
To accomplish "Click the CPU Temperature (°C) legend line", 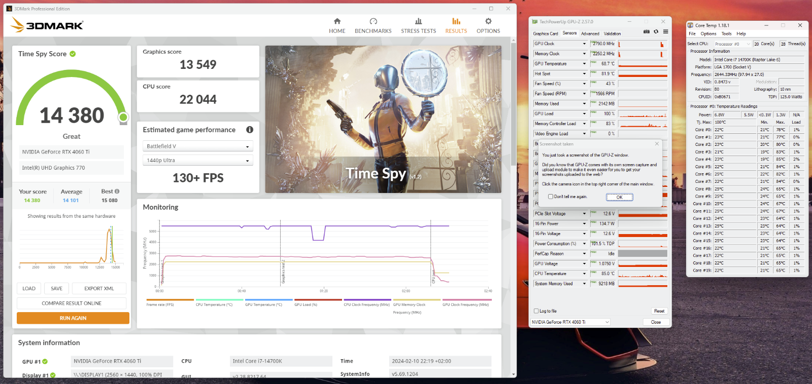I will pyautogui.click(x=219, y=300).
